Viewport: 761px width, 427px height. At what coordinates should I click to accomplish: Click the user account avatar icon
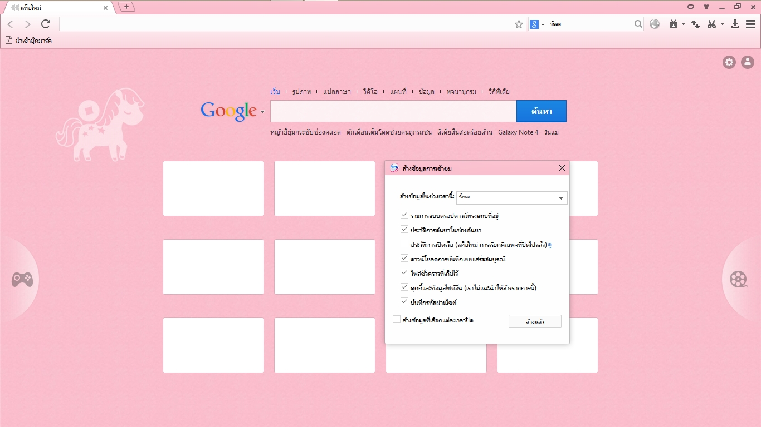pos(748,62)
